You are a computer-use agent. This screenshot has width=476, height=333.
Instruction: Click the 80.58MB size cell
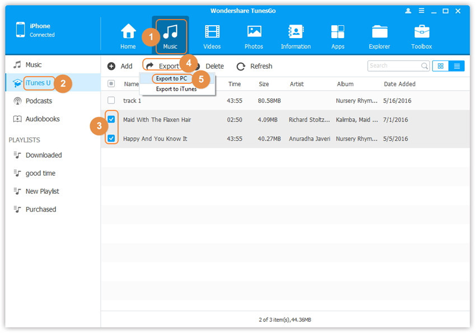(x=269, y=101)
